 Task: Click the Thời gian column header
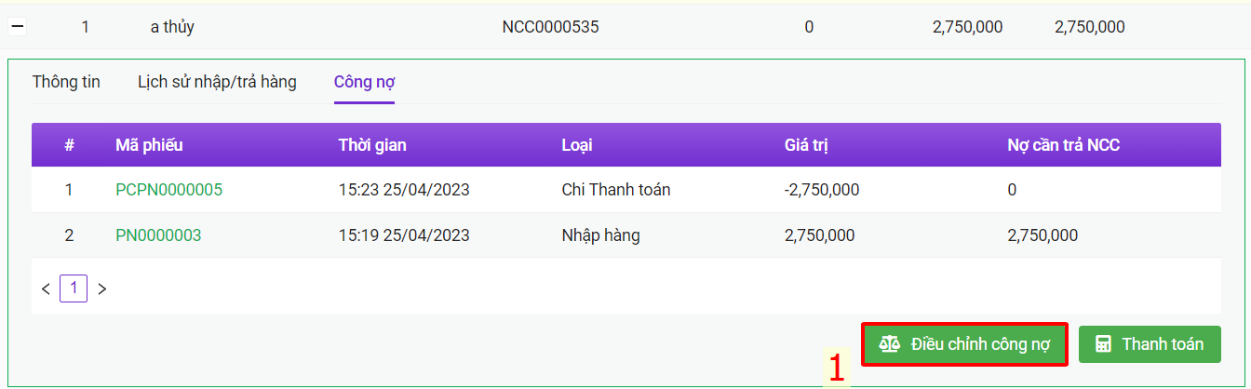[x=372, y=145]
